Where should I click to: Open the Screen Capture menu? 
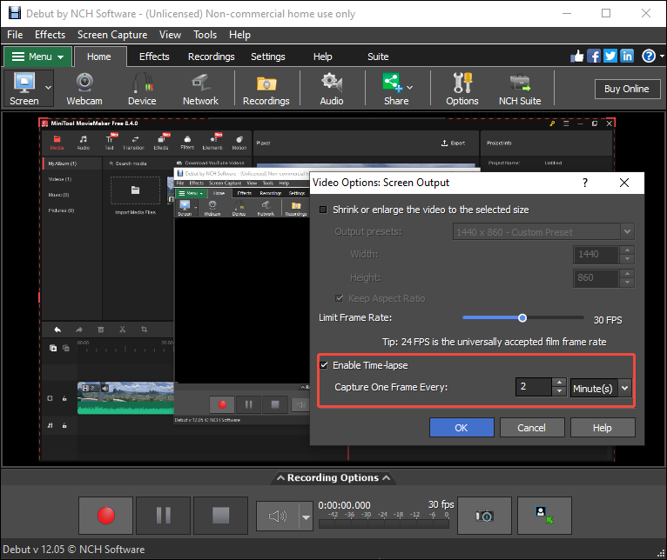click(112, 35)
